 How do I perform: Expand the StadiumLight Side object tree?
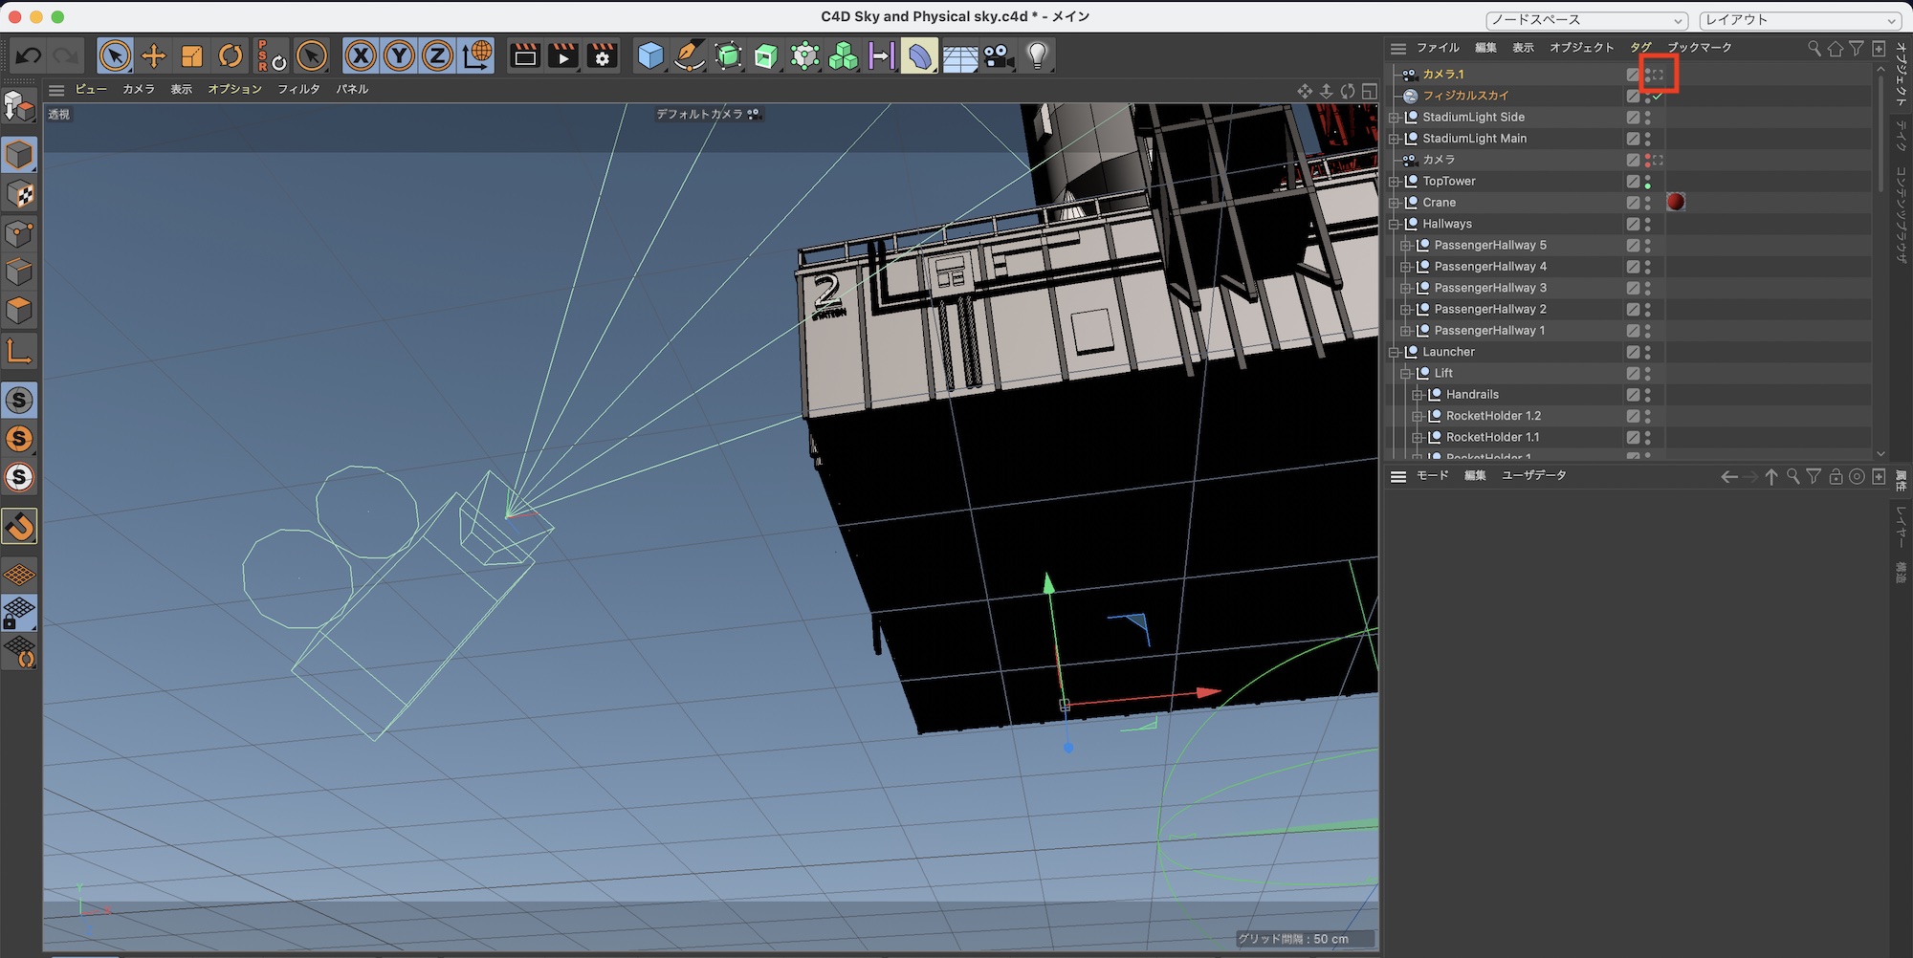tap(1394, 118)
